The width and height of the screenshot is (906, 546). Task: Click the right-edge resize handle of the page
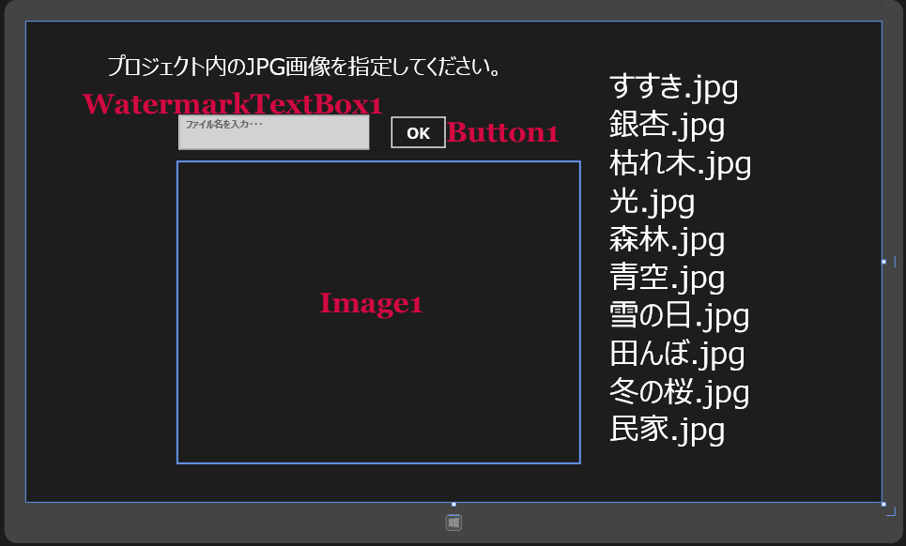[883, 262]
